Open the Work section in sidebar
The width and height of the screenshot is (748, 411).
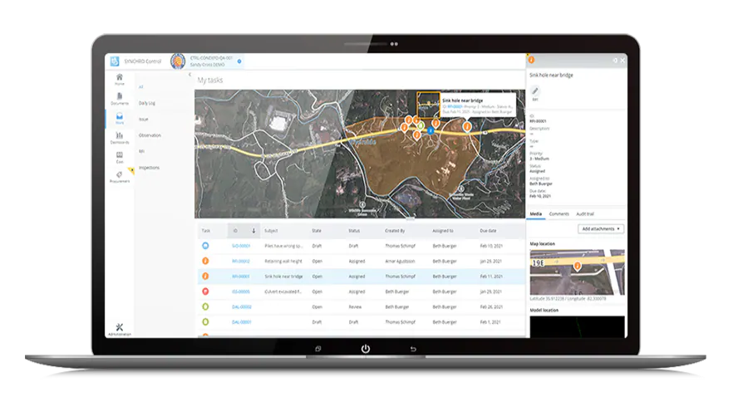(x=119, y=118)
